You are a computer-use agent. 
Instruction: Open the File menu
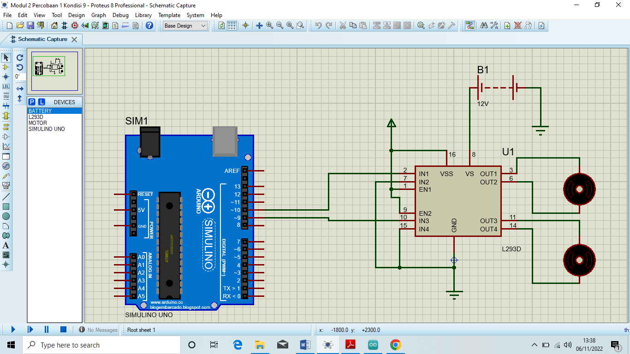(7, 15)
